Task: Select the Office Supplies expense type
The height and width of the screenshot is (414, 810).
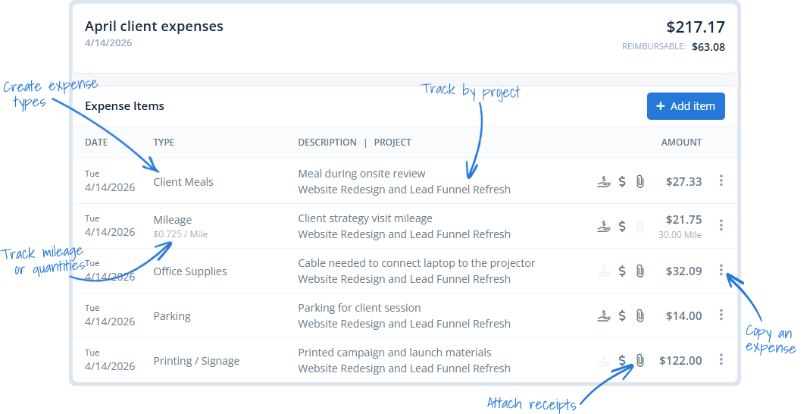Action: [190, 271]
